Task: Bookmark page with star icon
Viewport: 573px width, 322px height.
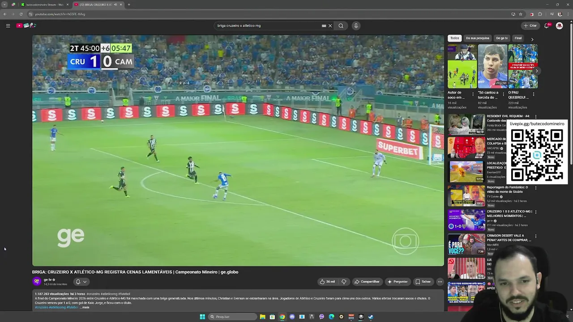Action: [x=521, y=14]
